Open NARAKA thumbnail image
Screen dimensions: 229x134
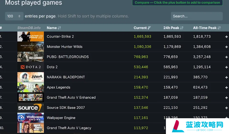coord(31,77)
